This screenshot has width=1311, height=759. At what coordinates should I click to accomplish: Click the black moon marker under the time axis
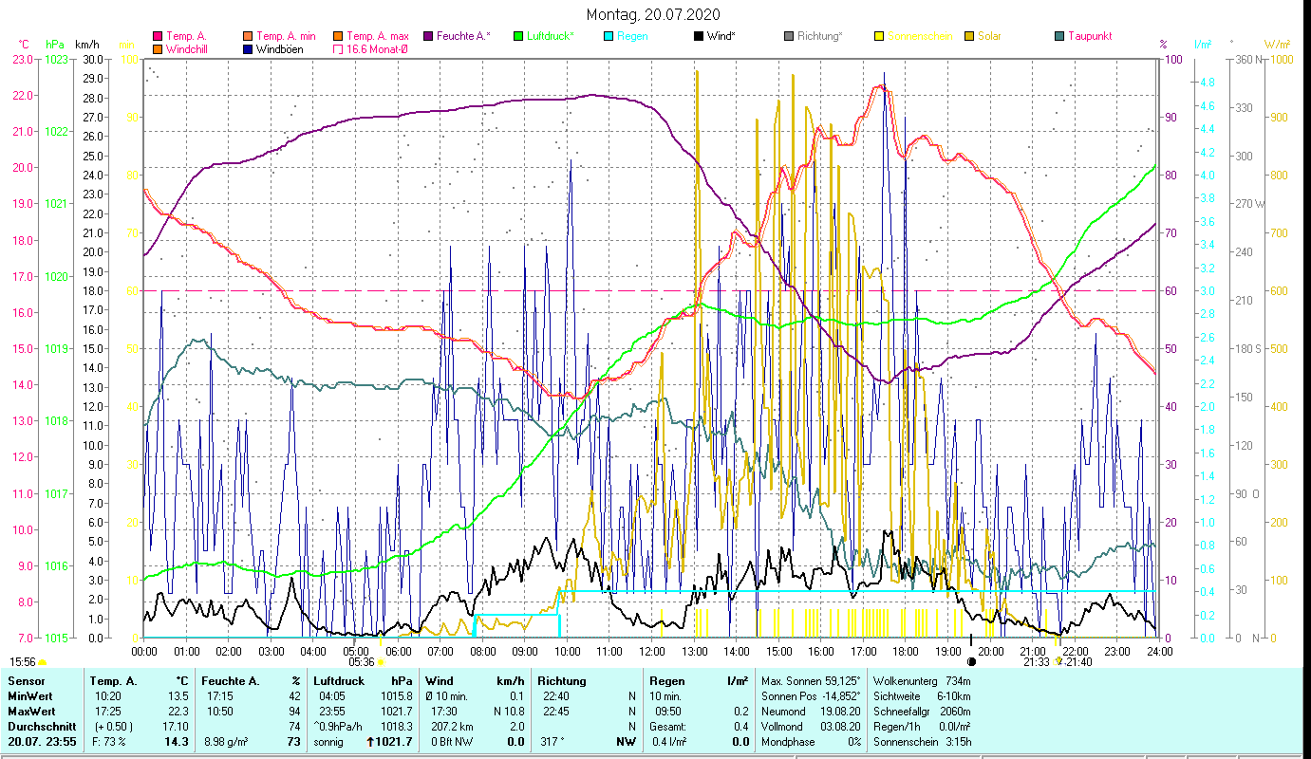tap(971, 662)
